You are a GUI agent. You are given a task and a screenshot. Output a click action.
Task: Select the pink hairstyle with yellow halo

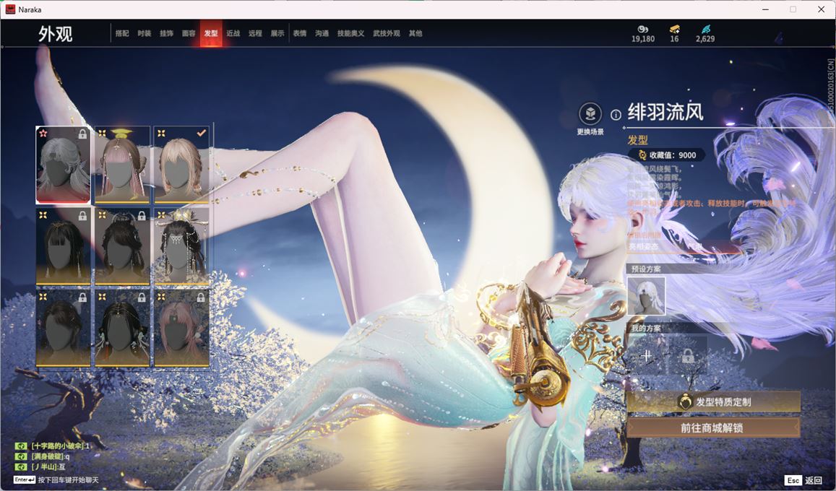pyautogui.click(x=122, y=165)
